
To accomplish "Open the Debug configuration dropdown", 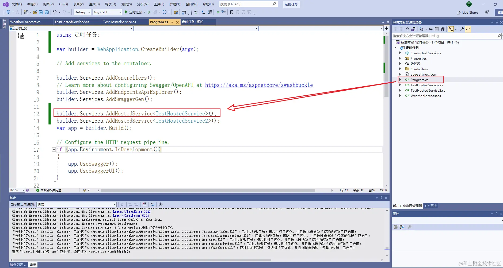I will 82,12.
